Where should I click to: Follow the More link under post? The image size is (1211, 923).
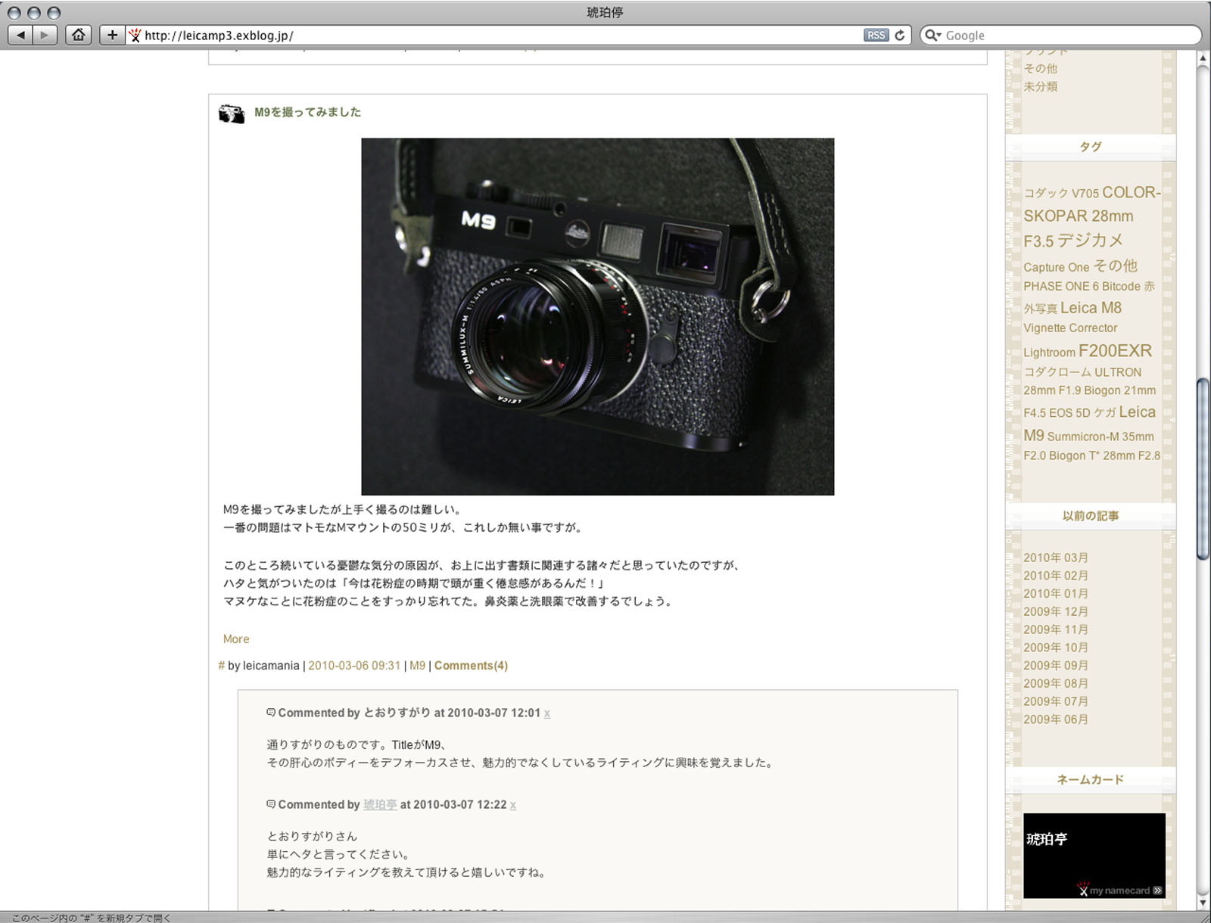(236, 639)
